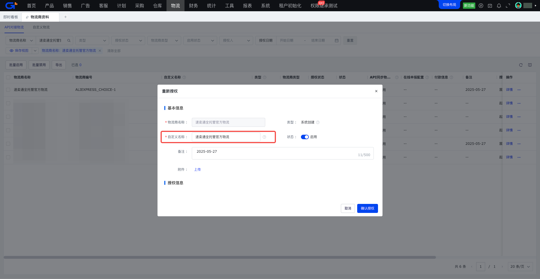Close the 重新授权 dialog

(376, 91)
